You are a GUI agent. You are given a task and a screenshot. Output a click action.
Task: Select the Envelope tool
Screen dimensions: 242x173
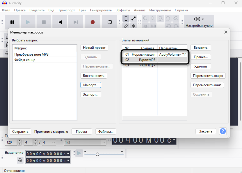pyautogui.click(x=134, y=19)
